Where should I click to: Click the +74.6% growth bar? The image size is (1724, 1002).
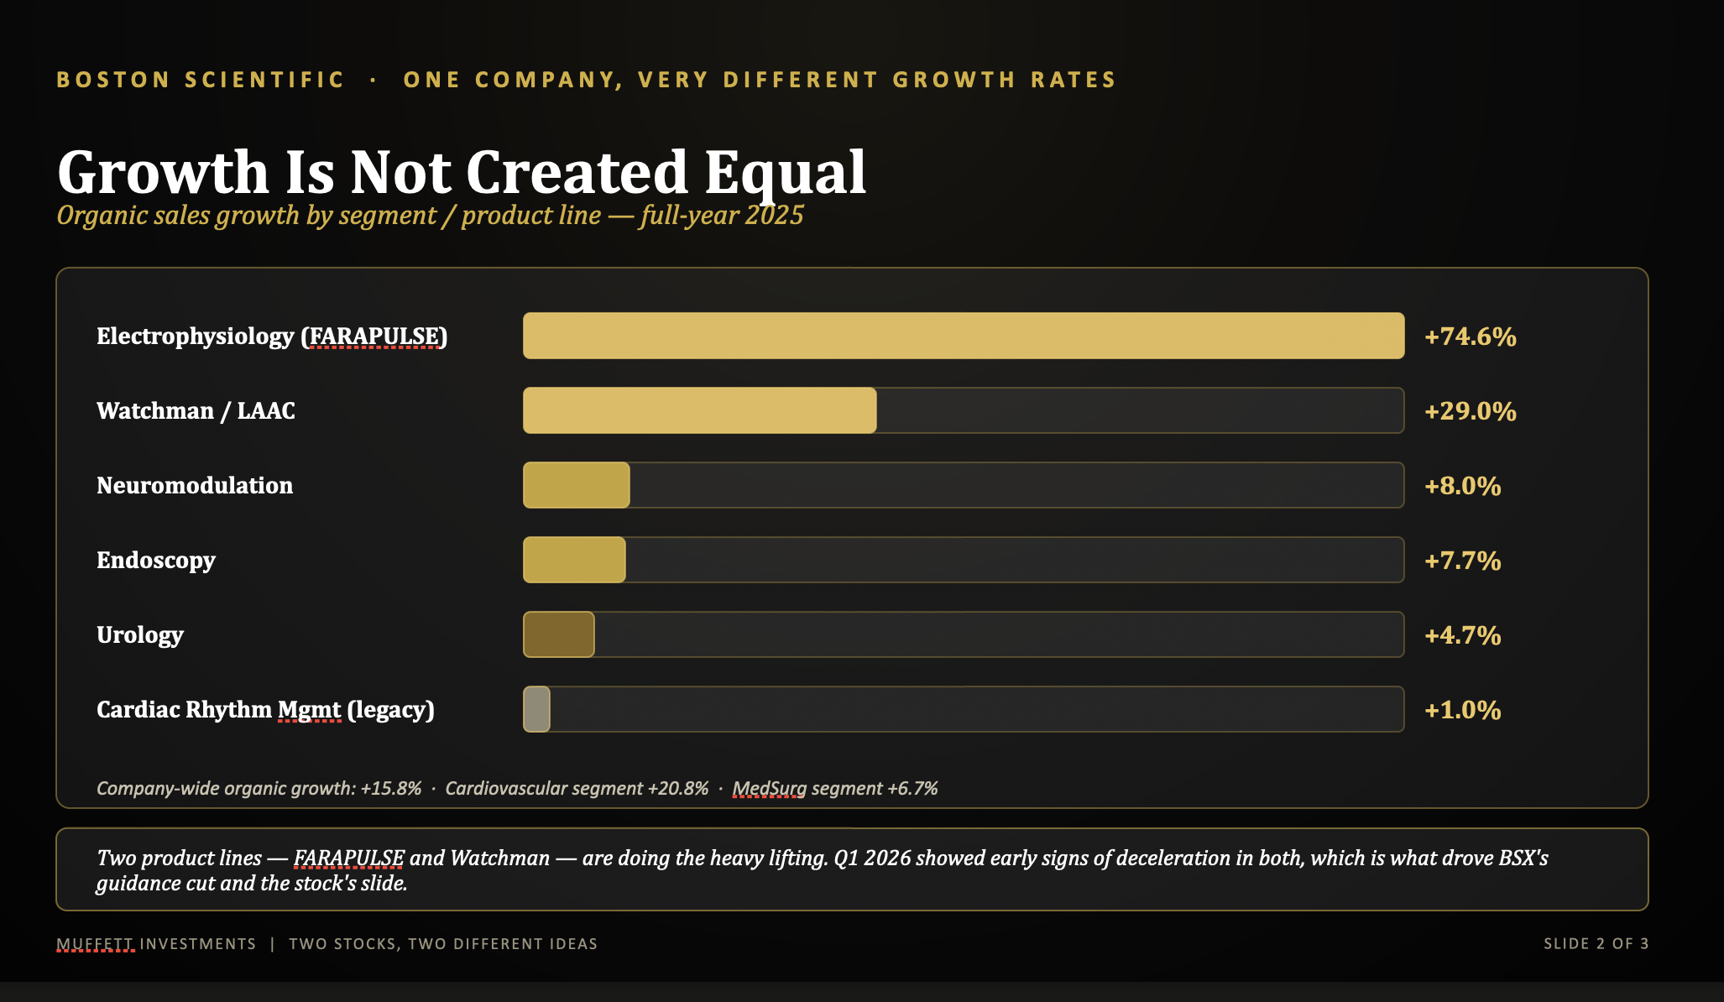tap(964, 336)
